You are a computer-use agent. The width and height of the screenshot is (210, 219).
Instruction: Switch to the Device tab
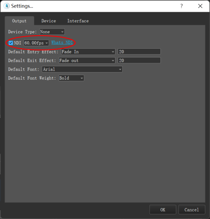click(49, 21)
